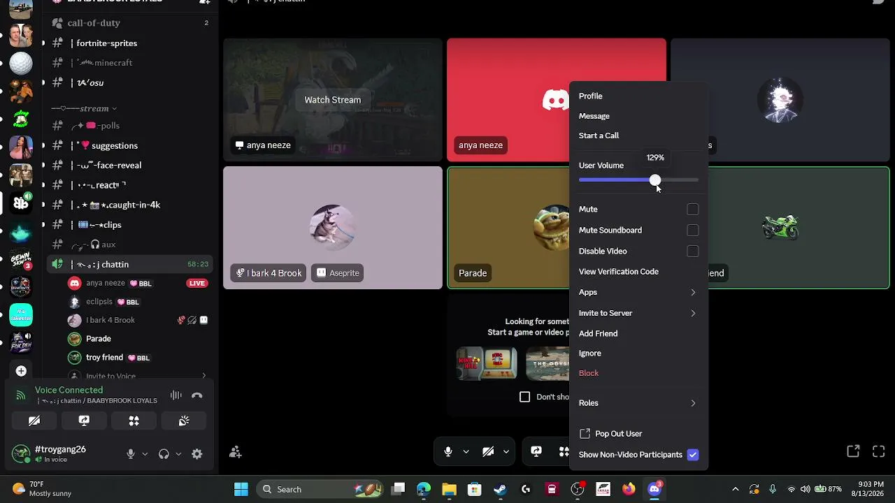The width and height of the screenshot is (895, 503).
Task: Open OBS Studio from the taskbar
Action: (578, 489)
